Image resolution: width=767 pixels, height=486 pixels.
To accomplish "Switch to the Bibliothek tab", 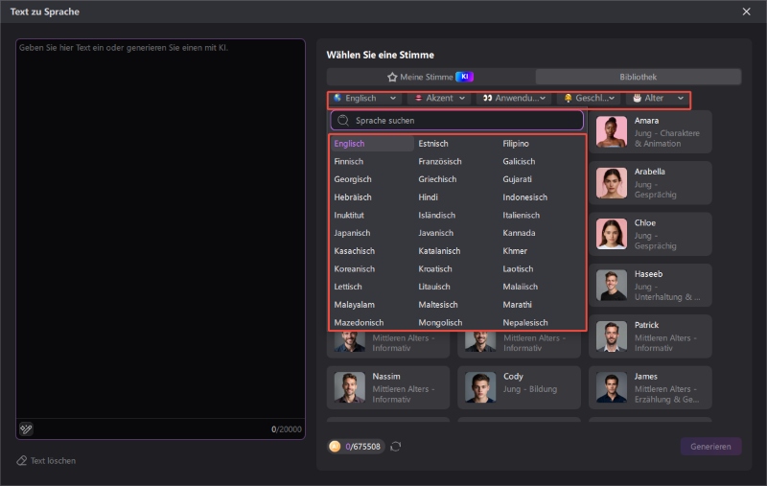I will coord(638,77).
